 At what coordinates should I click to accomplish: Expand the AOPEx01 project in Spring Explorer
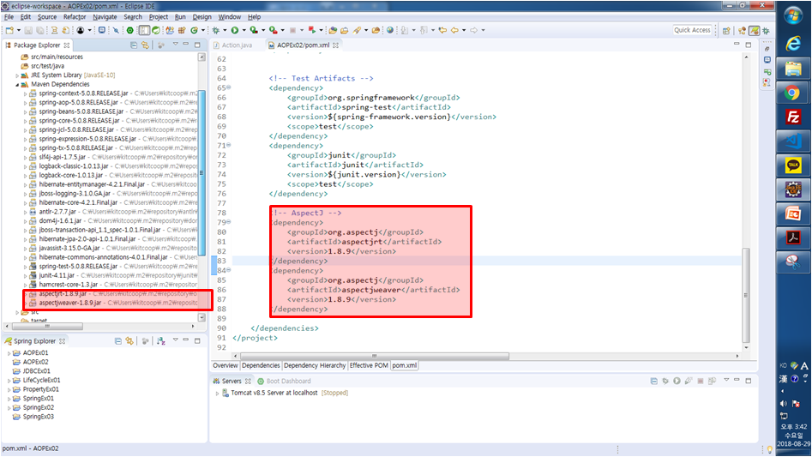pos(9,353)
